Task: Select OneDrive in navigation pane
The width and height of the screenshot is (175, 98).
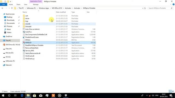Action: [9, 36]
